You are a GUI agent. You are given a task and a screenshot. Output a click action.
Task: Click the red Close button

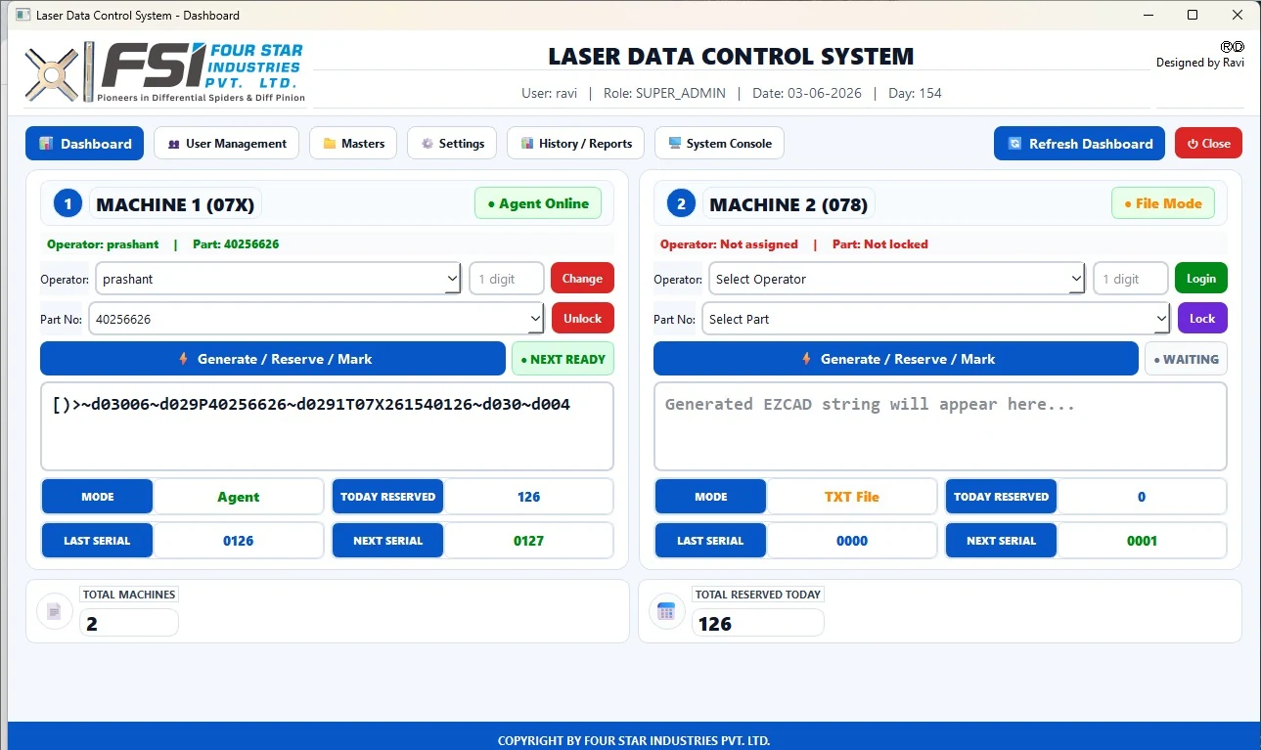tap(1208, 144)
